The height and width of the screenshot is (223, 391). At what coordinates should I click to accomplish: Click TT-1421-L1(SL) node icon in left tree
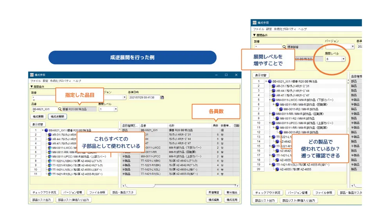pos(50,170)
